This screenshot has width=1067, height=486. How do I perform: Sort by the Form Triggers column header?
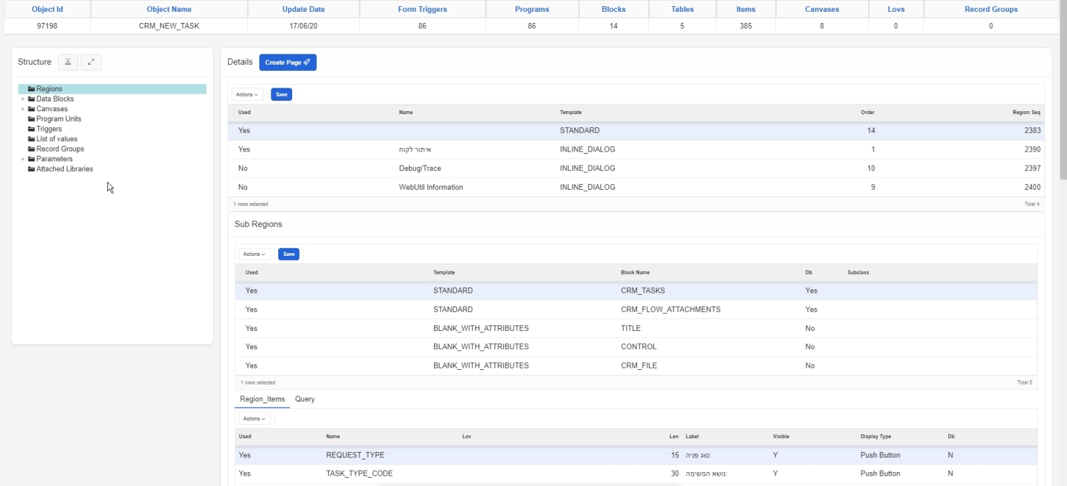coord(422,9)
